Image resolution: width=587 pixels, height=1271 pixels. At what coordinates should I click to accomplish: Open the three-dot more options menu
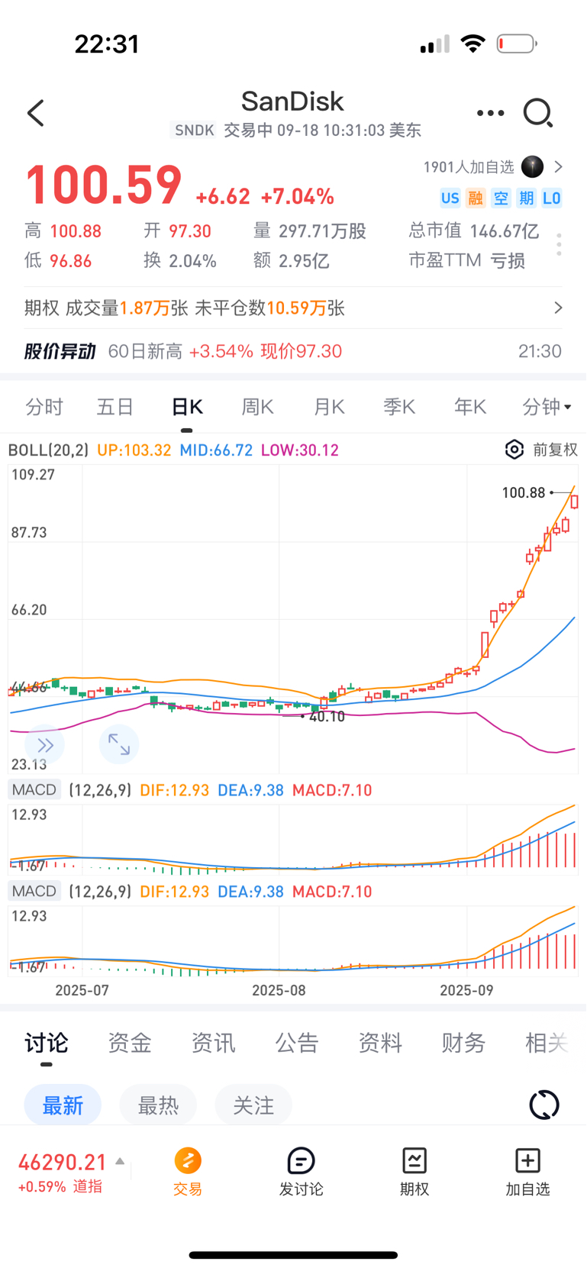click(x=490, y=113)
